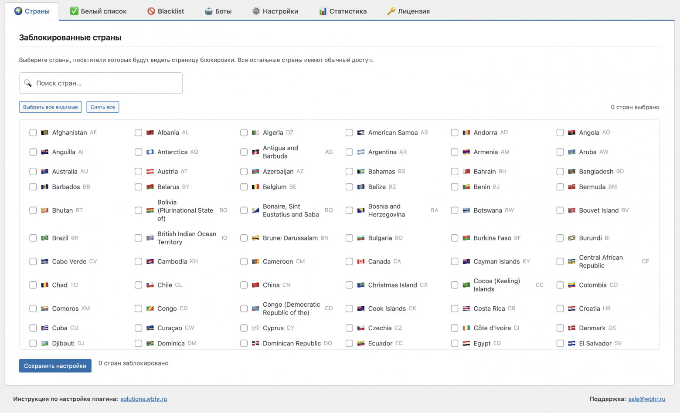Click the Cuba flag icon

tap(44, 328)
